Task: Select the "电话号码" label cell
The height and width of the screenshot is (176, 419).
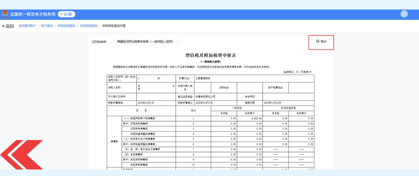Action: (250, 97)
